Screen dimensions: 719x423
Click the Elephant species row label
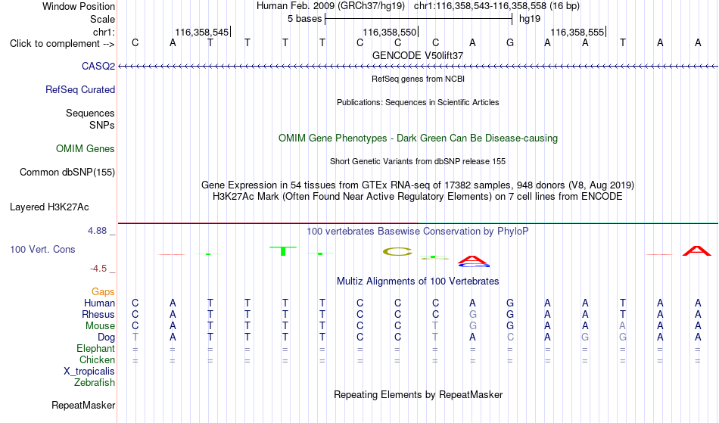coord(96,348)
